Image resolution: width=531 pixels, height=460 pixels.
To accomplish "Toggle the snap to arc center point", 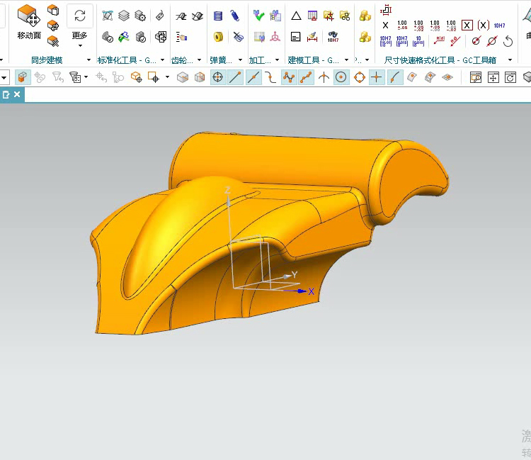I will [341, 77].
